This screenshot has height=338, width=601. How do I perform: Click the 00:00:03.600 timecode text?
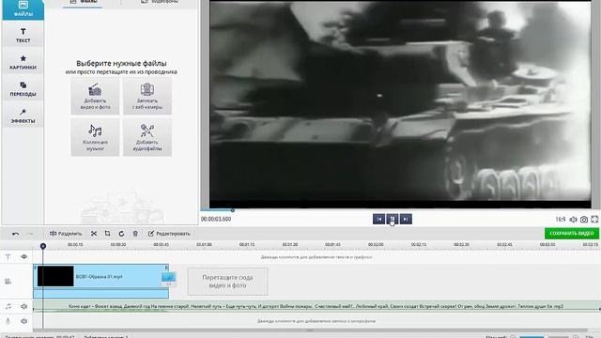point(216,219)
